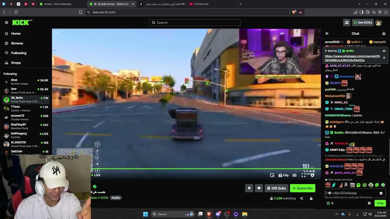390x219 pixels.
Task: Open the tab search dropdown
Action: (x=359, y=4)
